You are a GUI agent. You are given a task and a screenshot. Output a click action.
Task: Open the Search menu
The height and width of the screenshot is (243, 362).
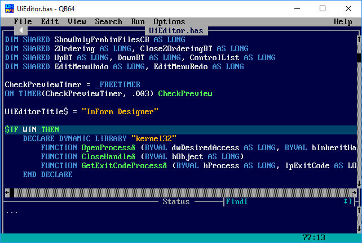point(108,21)
